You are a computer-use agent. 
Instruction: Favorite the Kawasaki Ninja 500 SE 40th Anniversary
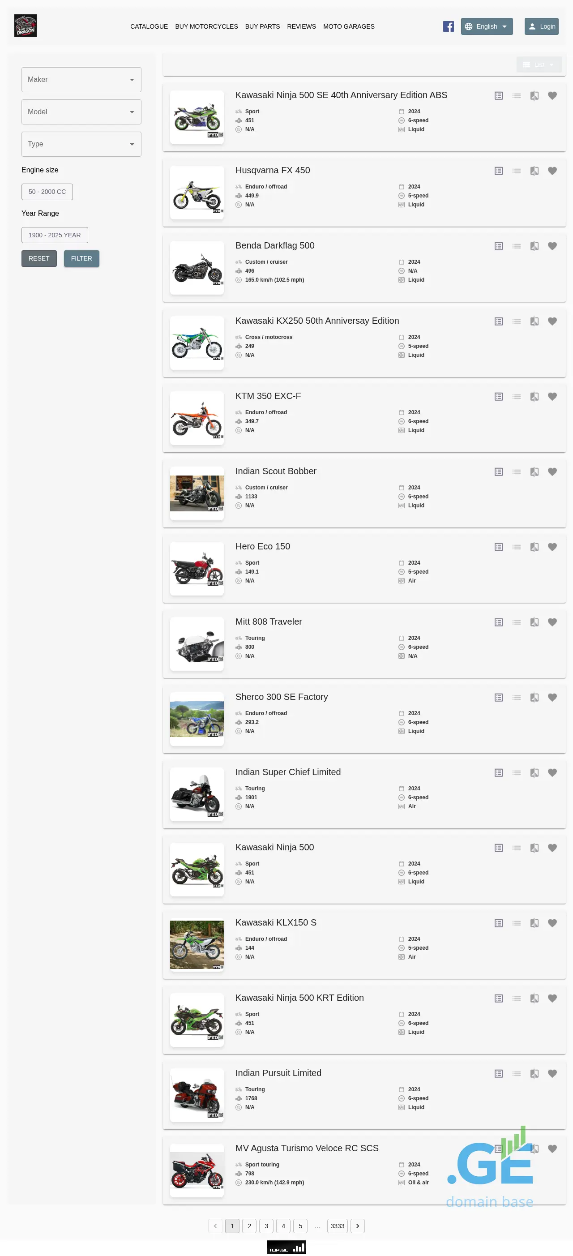tap(552, 96)
